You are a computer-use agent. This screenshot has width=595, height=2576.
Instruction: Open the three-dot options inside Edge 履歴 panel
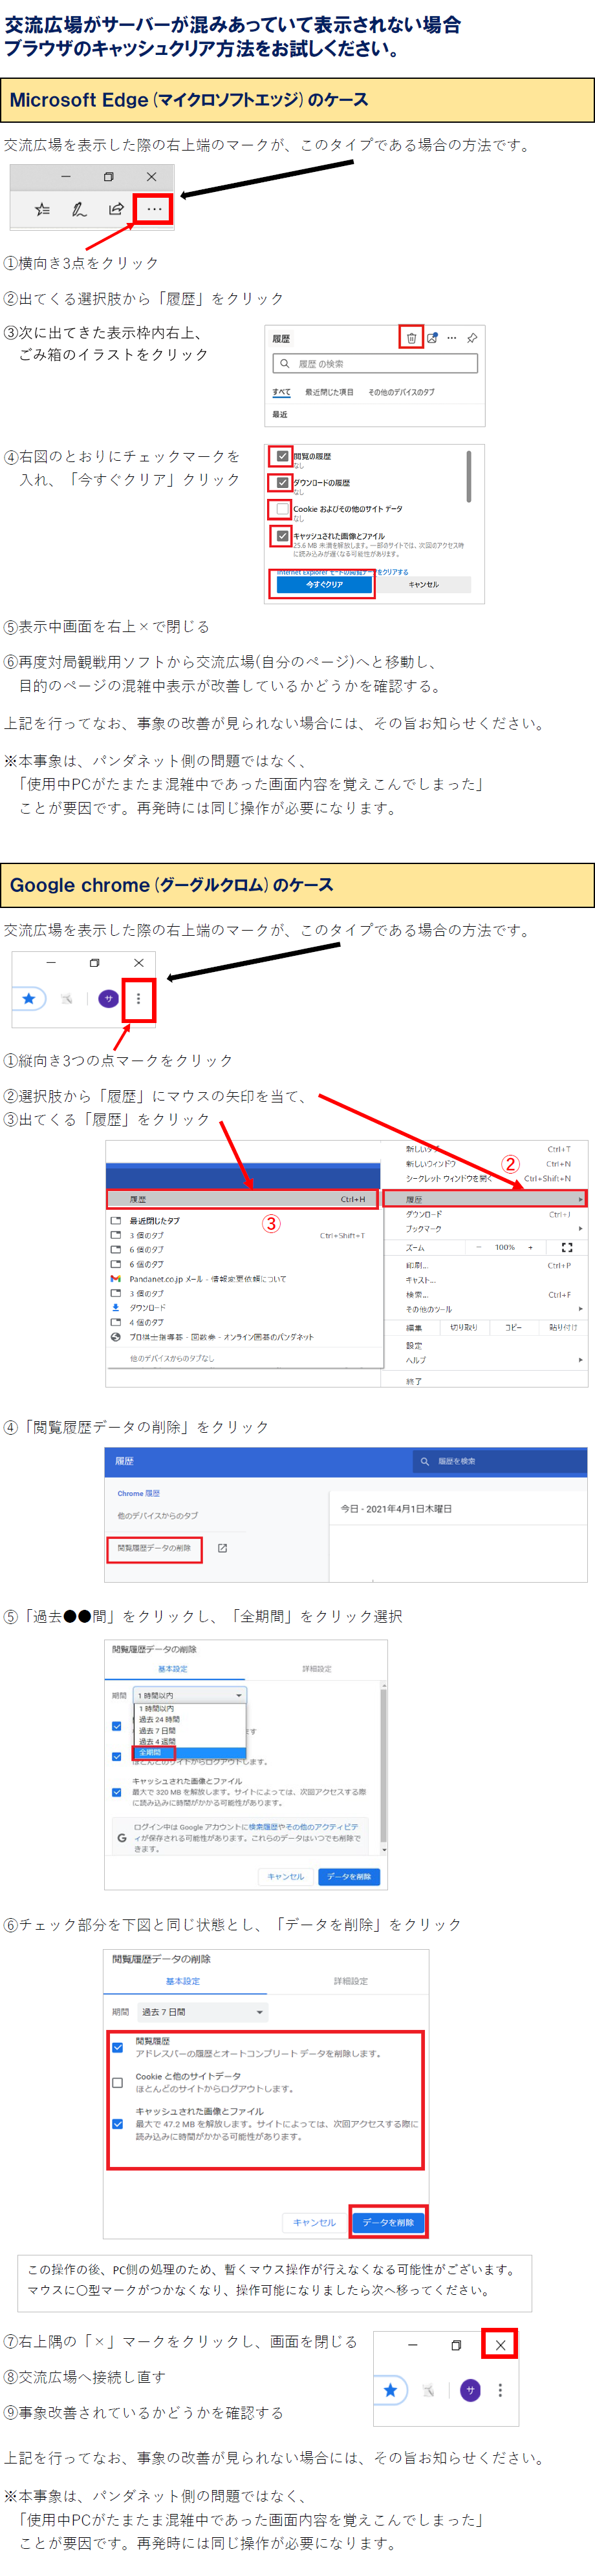click(x=452, y=338)
